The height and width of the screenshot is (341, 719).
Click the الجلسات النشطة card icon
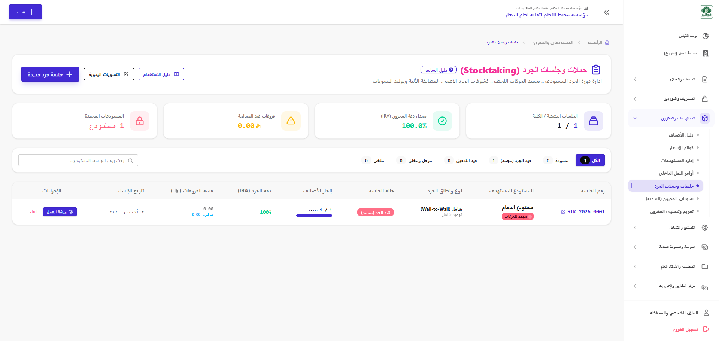[594, 121]
